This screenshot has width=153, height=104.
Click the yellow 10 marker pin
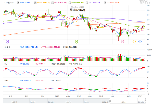coord(134,42)
